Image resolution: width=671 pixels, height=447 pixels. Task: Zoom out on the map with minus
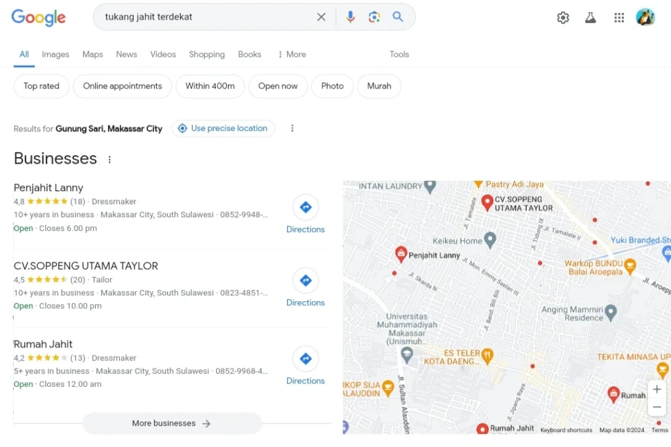click(657, 407)
